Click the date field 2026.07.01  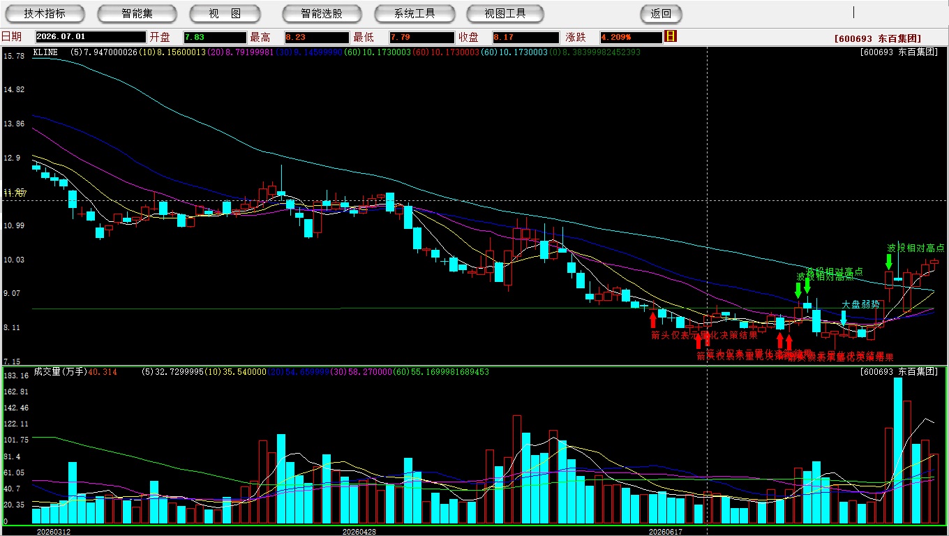(x=90, y=37)
